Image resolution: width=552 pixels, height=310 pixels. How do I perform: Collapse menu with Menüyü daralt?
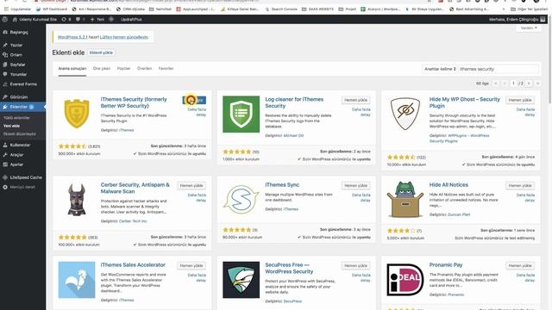pyautogui.click(x=22, y=188)
